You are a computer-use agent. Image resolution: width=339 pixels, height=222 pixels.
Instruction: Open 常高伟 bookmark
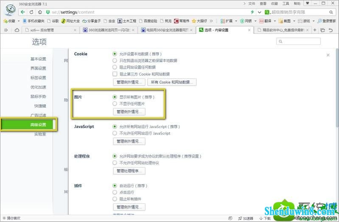pos(182,21)
